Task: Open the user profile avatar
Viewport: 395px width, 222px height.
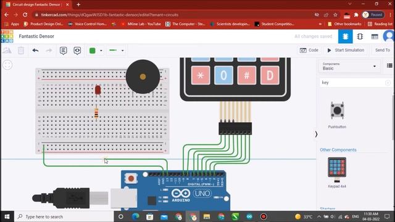Action: [x=389, y=36]
